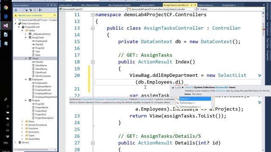Switch to the Index.cshtml tab
Image resolution: width=271 pixels, height=152 pixels.
click(66, 5)
